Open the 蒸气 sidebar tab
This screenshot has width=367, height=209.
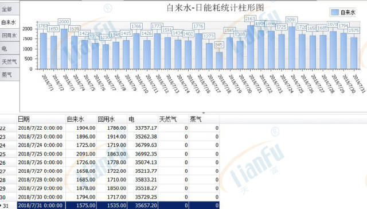(9, 75)
